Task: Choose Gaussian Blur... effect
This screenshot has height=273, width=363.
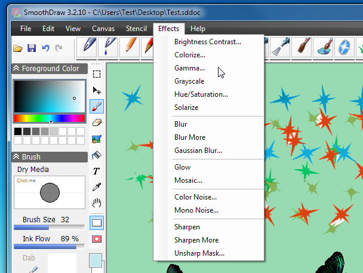Action: tap(198, 151)
